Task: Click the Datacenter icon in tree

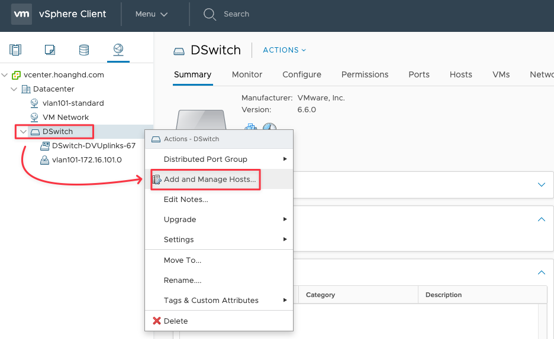Action: click(x=26, y=89)
